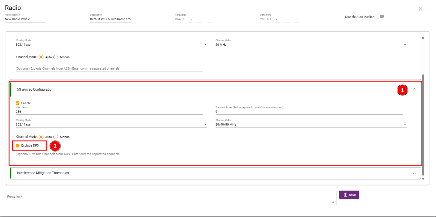Select Auto channel mode in upper section

point(41,57)
